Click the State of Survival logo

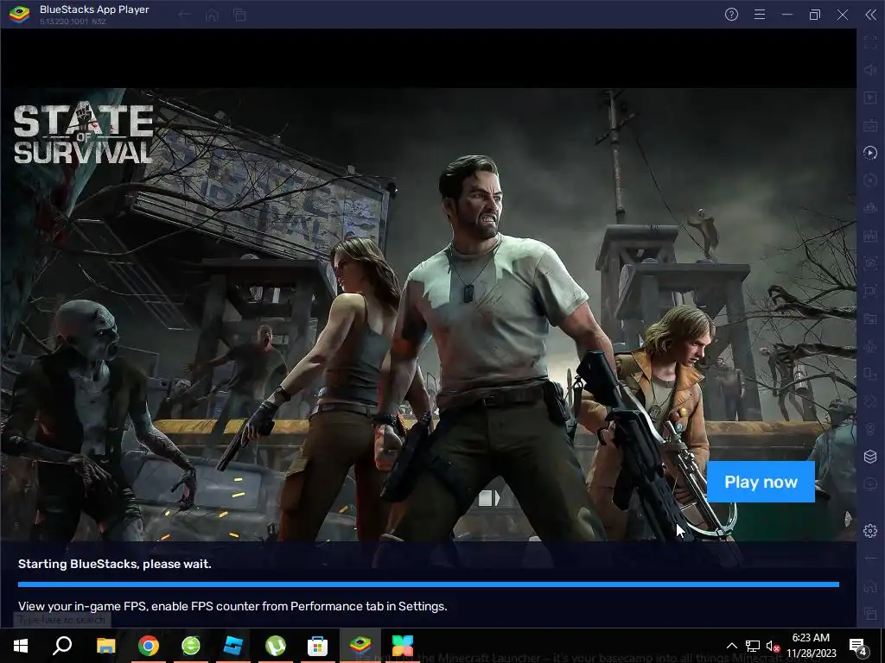83,133
